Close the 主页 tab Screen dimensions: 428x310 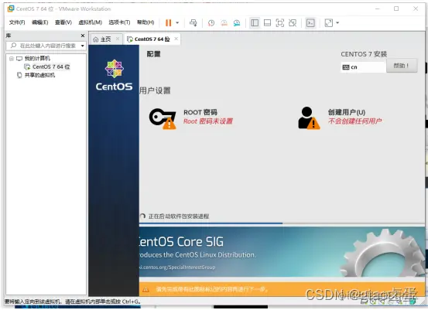[x=118, y=39]
